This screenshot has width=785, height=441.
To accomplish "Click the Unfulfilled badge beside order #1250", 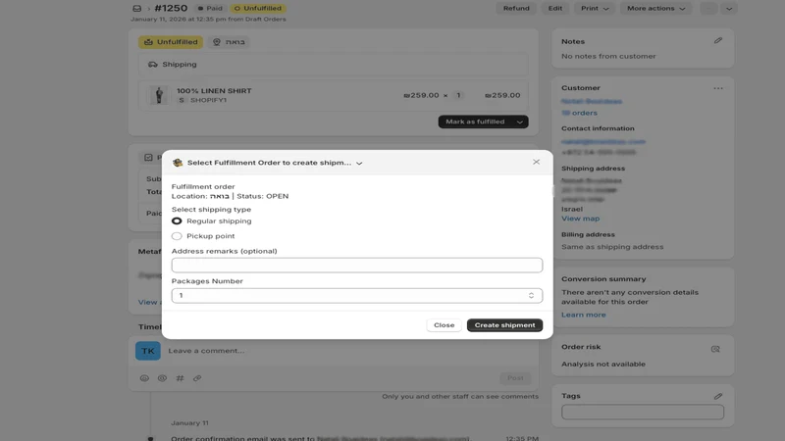I will coord(258,8).
